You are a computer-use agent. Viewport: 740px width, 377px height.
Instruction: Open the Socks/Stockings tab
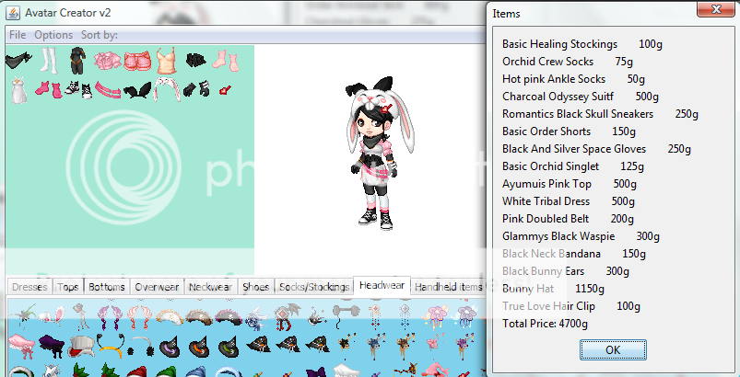click(x=313, y=287)
